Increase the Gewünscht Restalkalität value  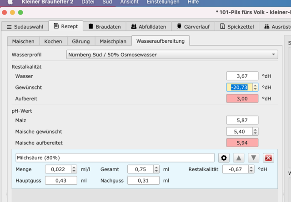click(255, 85)
